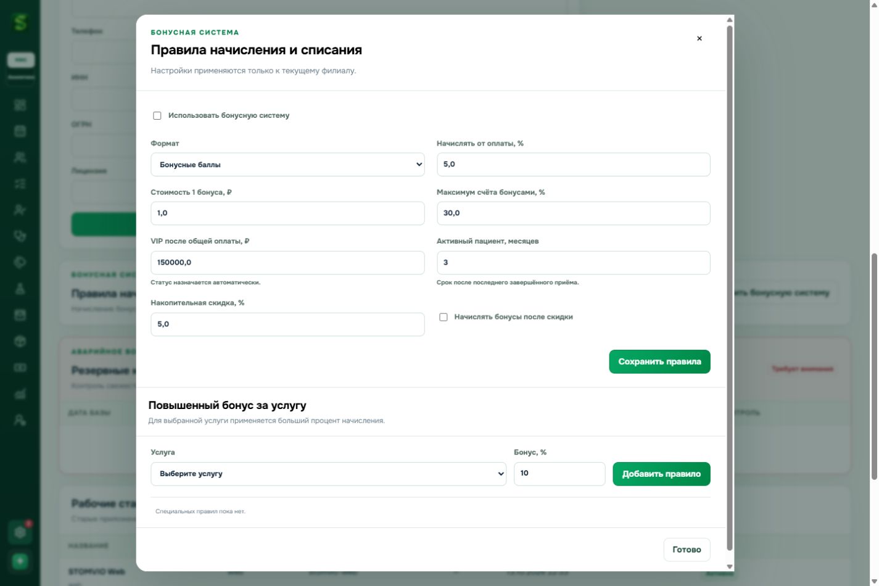879x586 pixels.
Task: Click hint 'Срок после последнего завершённого приёма.'
Action: (508, 283)
